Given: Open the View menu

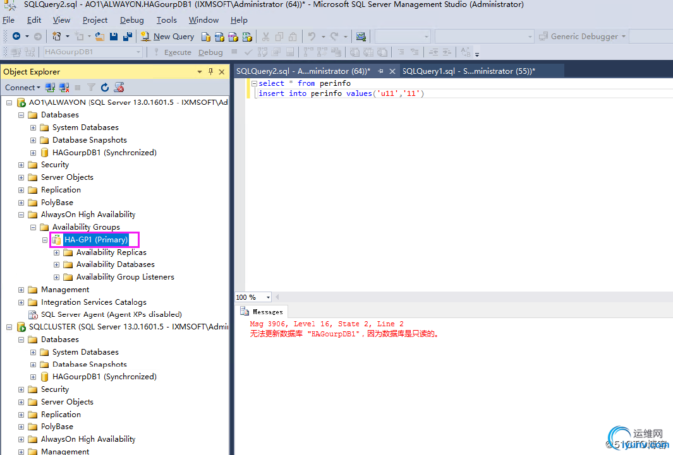Looking at the screenshot, I should coord(61,20).
